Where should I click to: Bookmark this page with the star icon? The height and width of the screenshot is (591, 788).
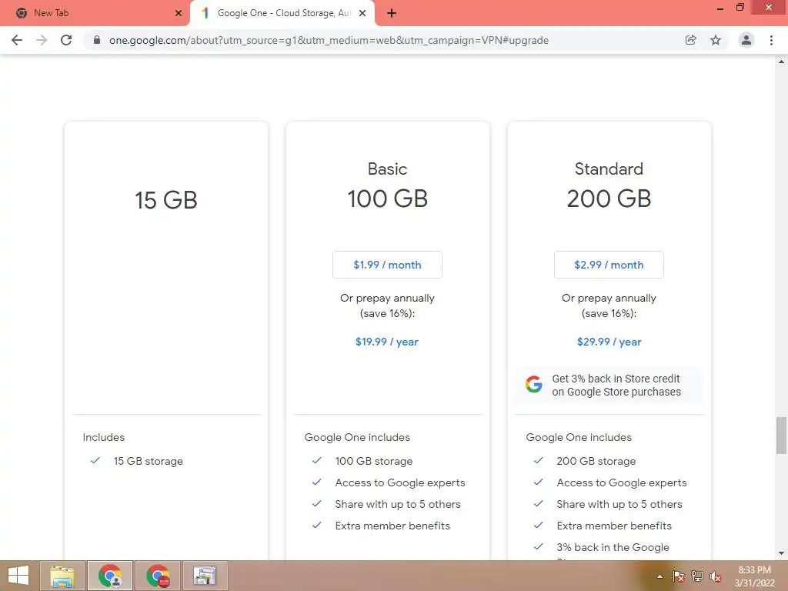(x=716, y=40)
